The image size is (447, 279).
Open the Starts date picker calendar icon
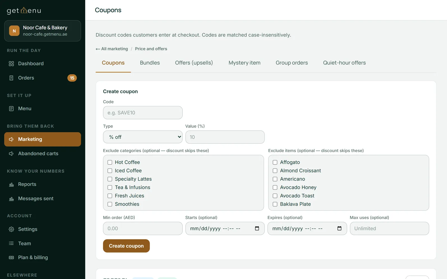(257, 229)
